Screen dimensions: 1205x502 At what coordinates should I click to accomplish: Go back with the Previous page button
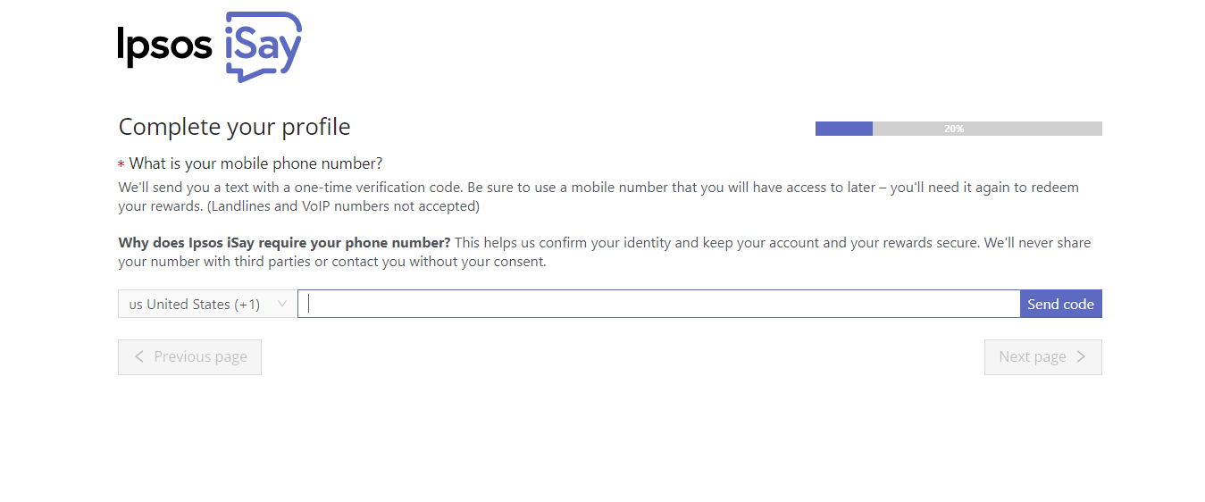coord(189,357)
